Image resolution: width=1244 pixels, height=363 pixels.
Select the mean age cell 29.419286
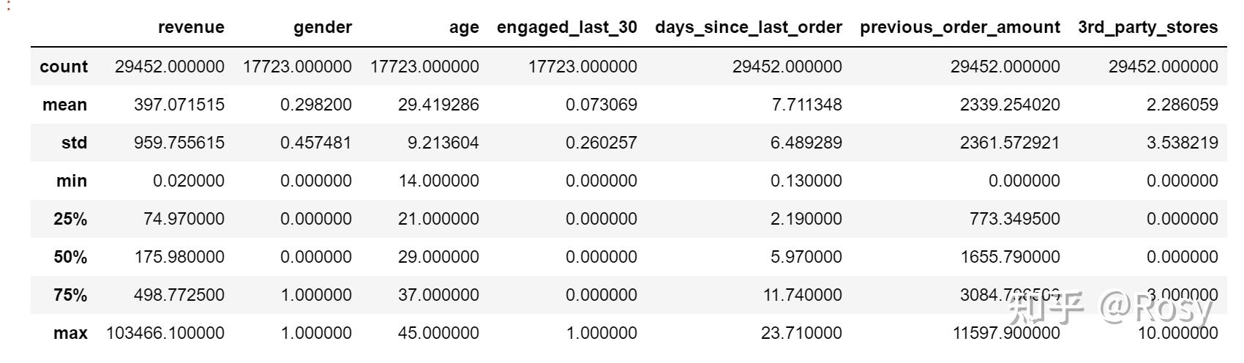click(438, 105)
